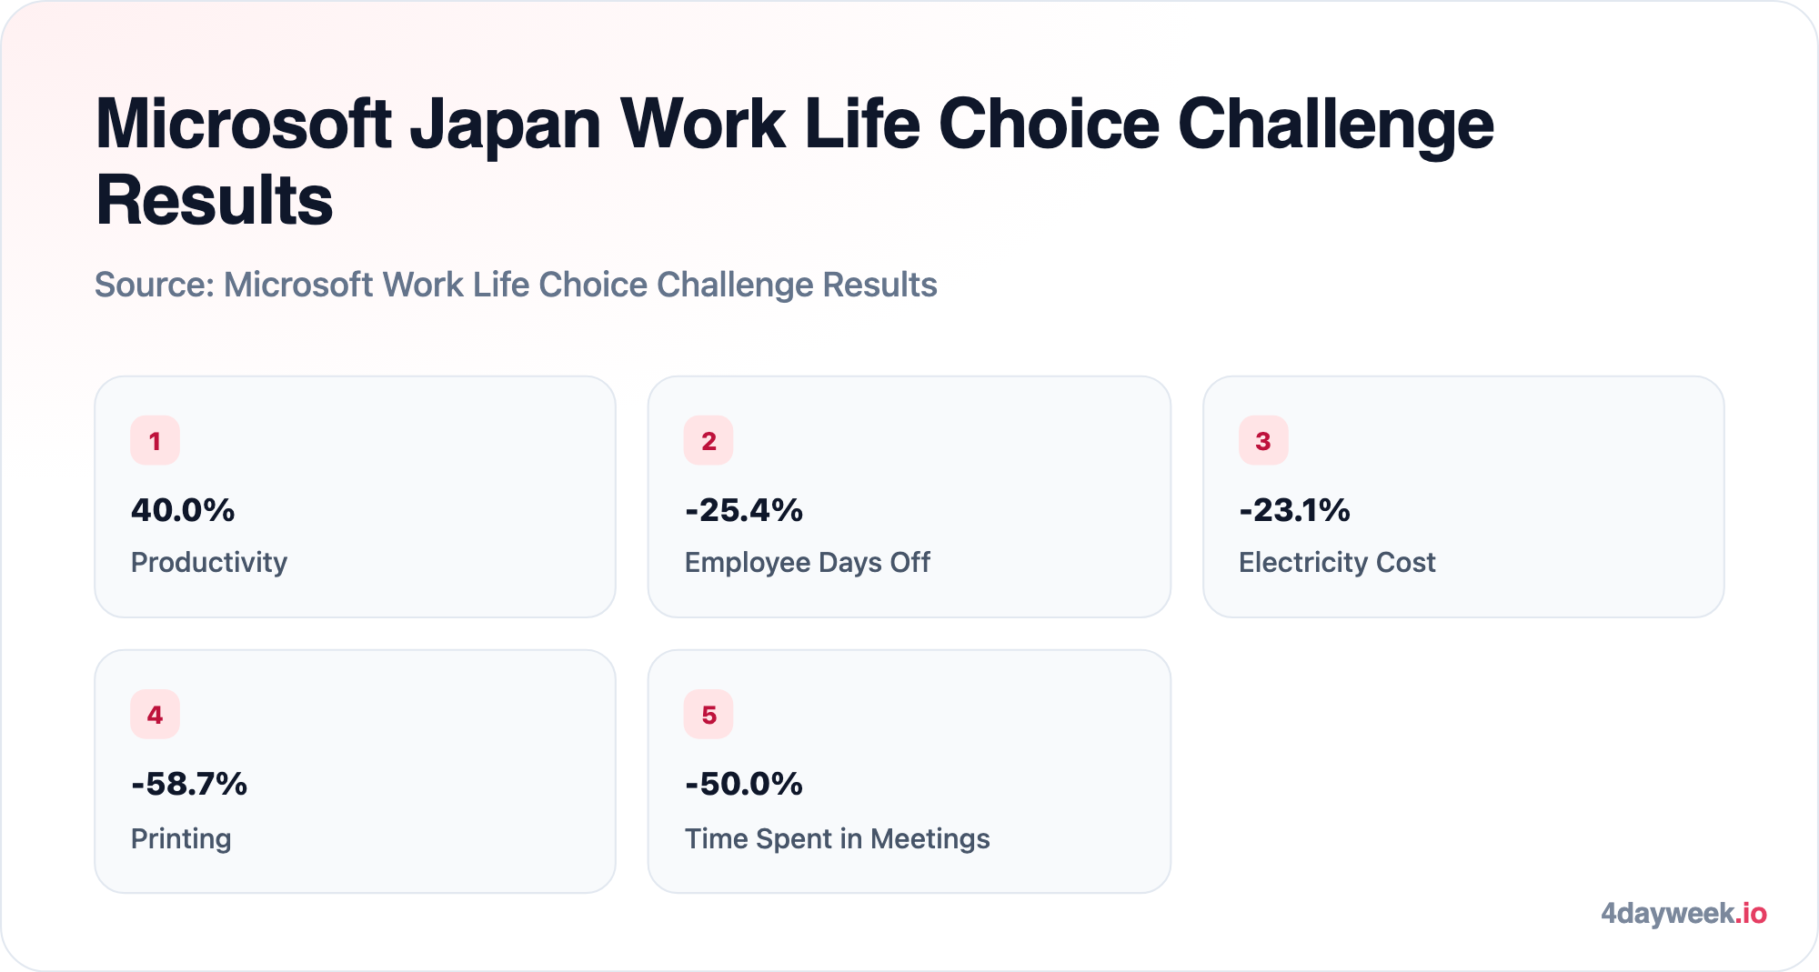The height and width of the screenshot is (972, 1819).
Task: Select the Time Spent in Meetings label
Action: point(838,838)
